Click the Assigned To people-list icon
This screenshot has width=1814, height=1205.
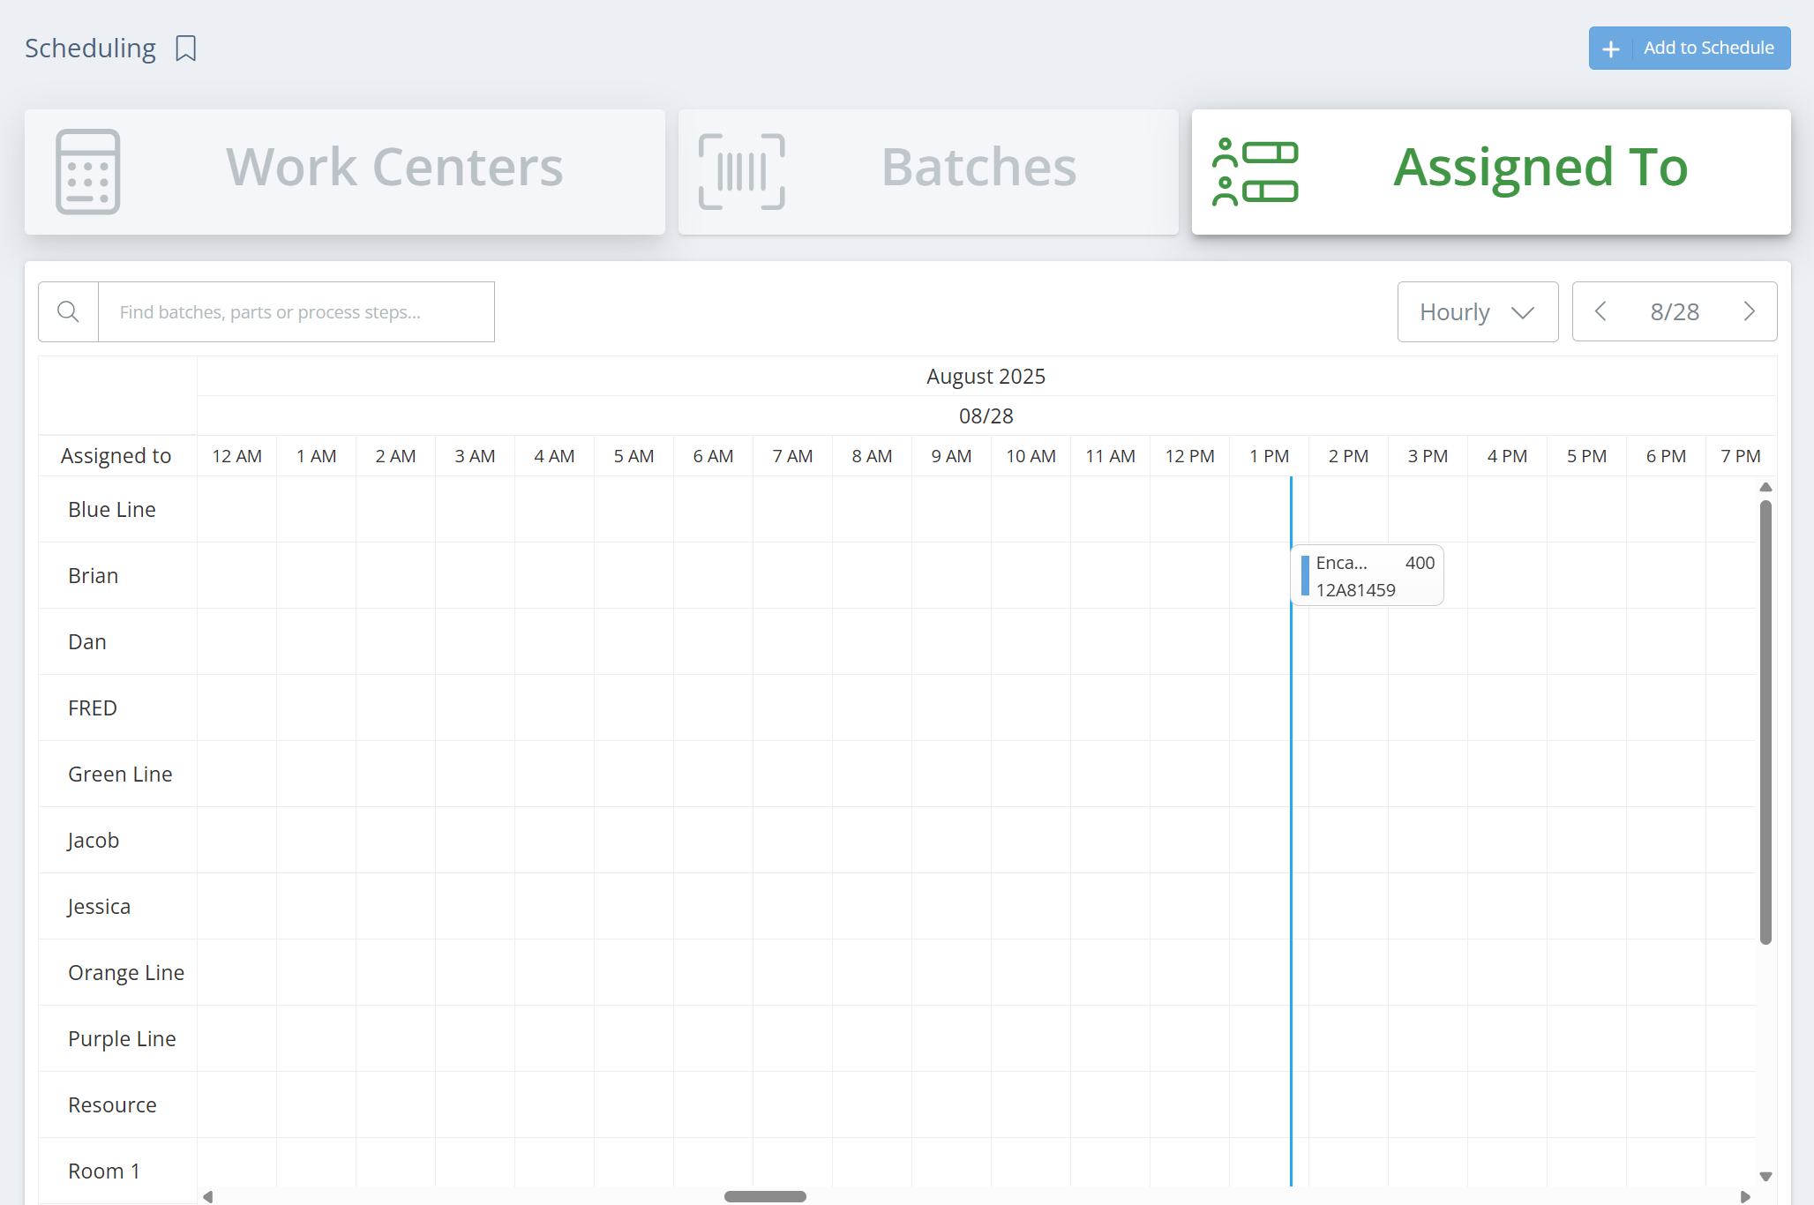point(1255,171)
